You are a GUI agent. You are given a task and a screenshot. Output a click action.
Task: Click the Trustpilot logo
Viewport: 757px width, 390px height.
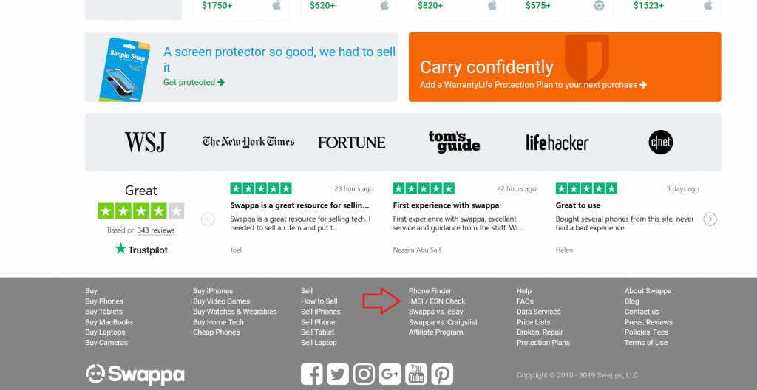tap(141, 249)
